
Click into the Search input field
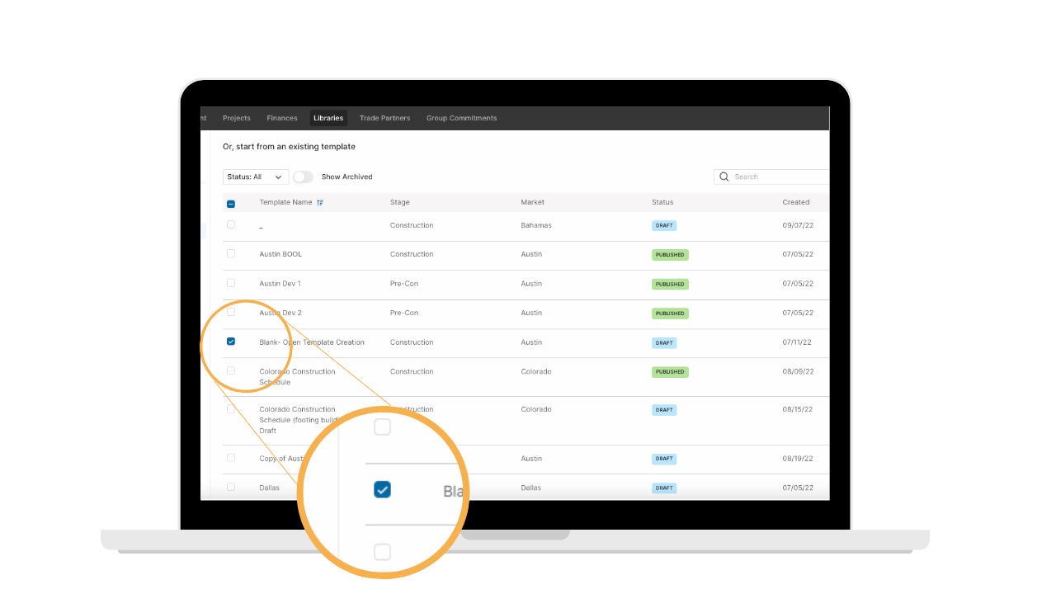775,177
